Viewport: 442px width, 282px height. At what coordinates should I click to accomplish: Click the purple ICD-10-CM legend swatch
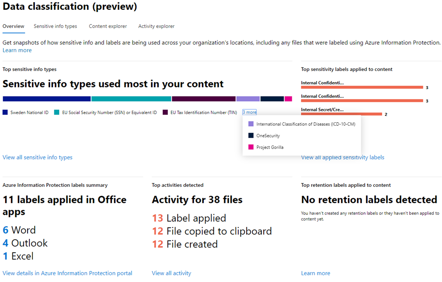click(251, 124)
